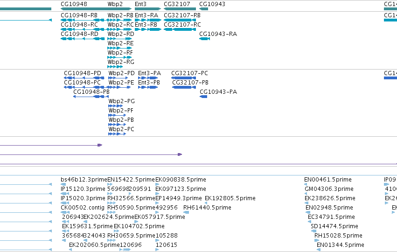
Task: Select EST EK192805.5prime
Action: click(230, 198)
